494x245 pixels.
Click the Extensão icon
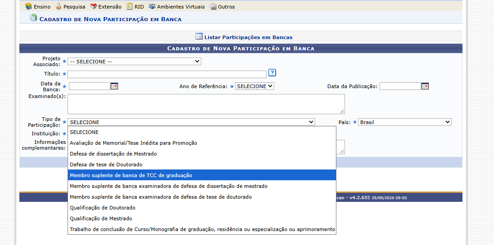tap(93, 6)
